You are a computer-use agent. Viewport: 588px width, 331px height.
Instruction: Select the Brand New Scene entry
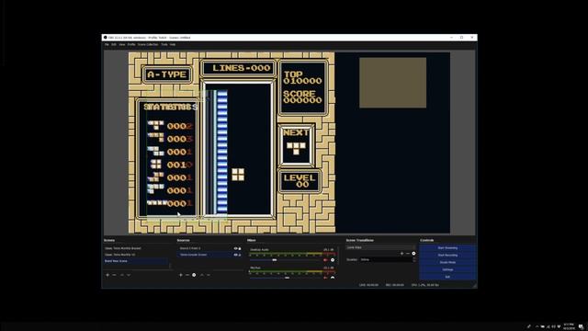(x=136, y=261)
